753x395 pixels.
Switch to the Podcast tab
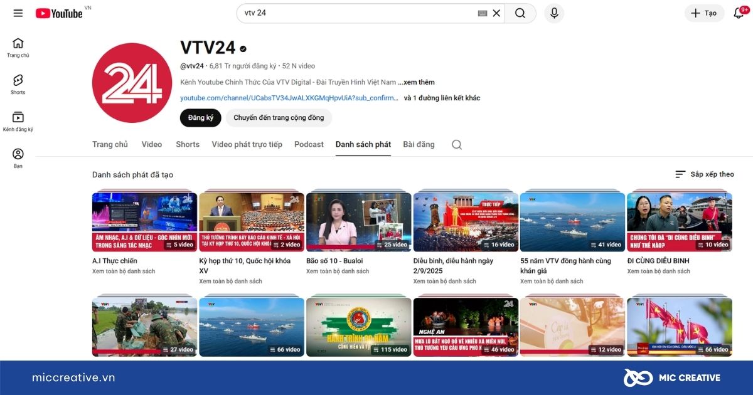point(309,144)
